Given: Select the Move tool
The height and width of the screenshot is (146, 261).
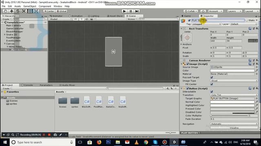Looking at the screenshot, I should (11, 11).
